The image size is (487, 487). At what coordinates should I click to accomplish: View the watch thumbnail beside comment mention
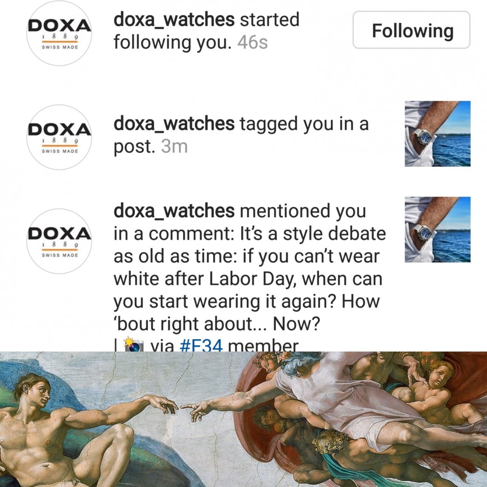437,230
